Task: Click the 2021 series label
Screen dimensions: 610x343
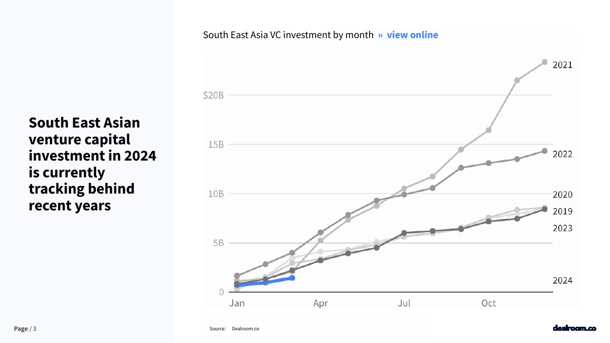Action: pyautogui.click(x=562, y=65)
